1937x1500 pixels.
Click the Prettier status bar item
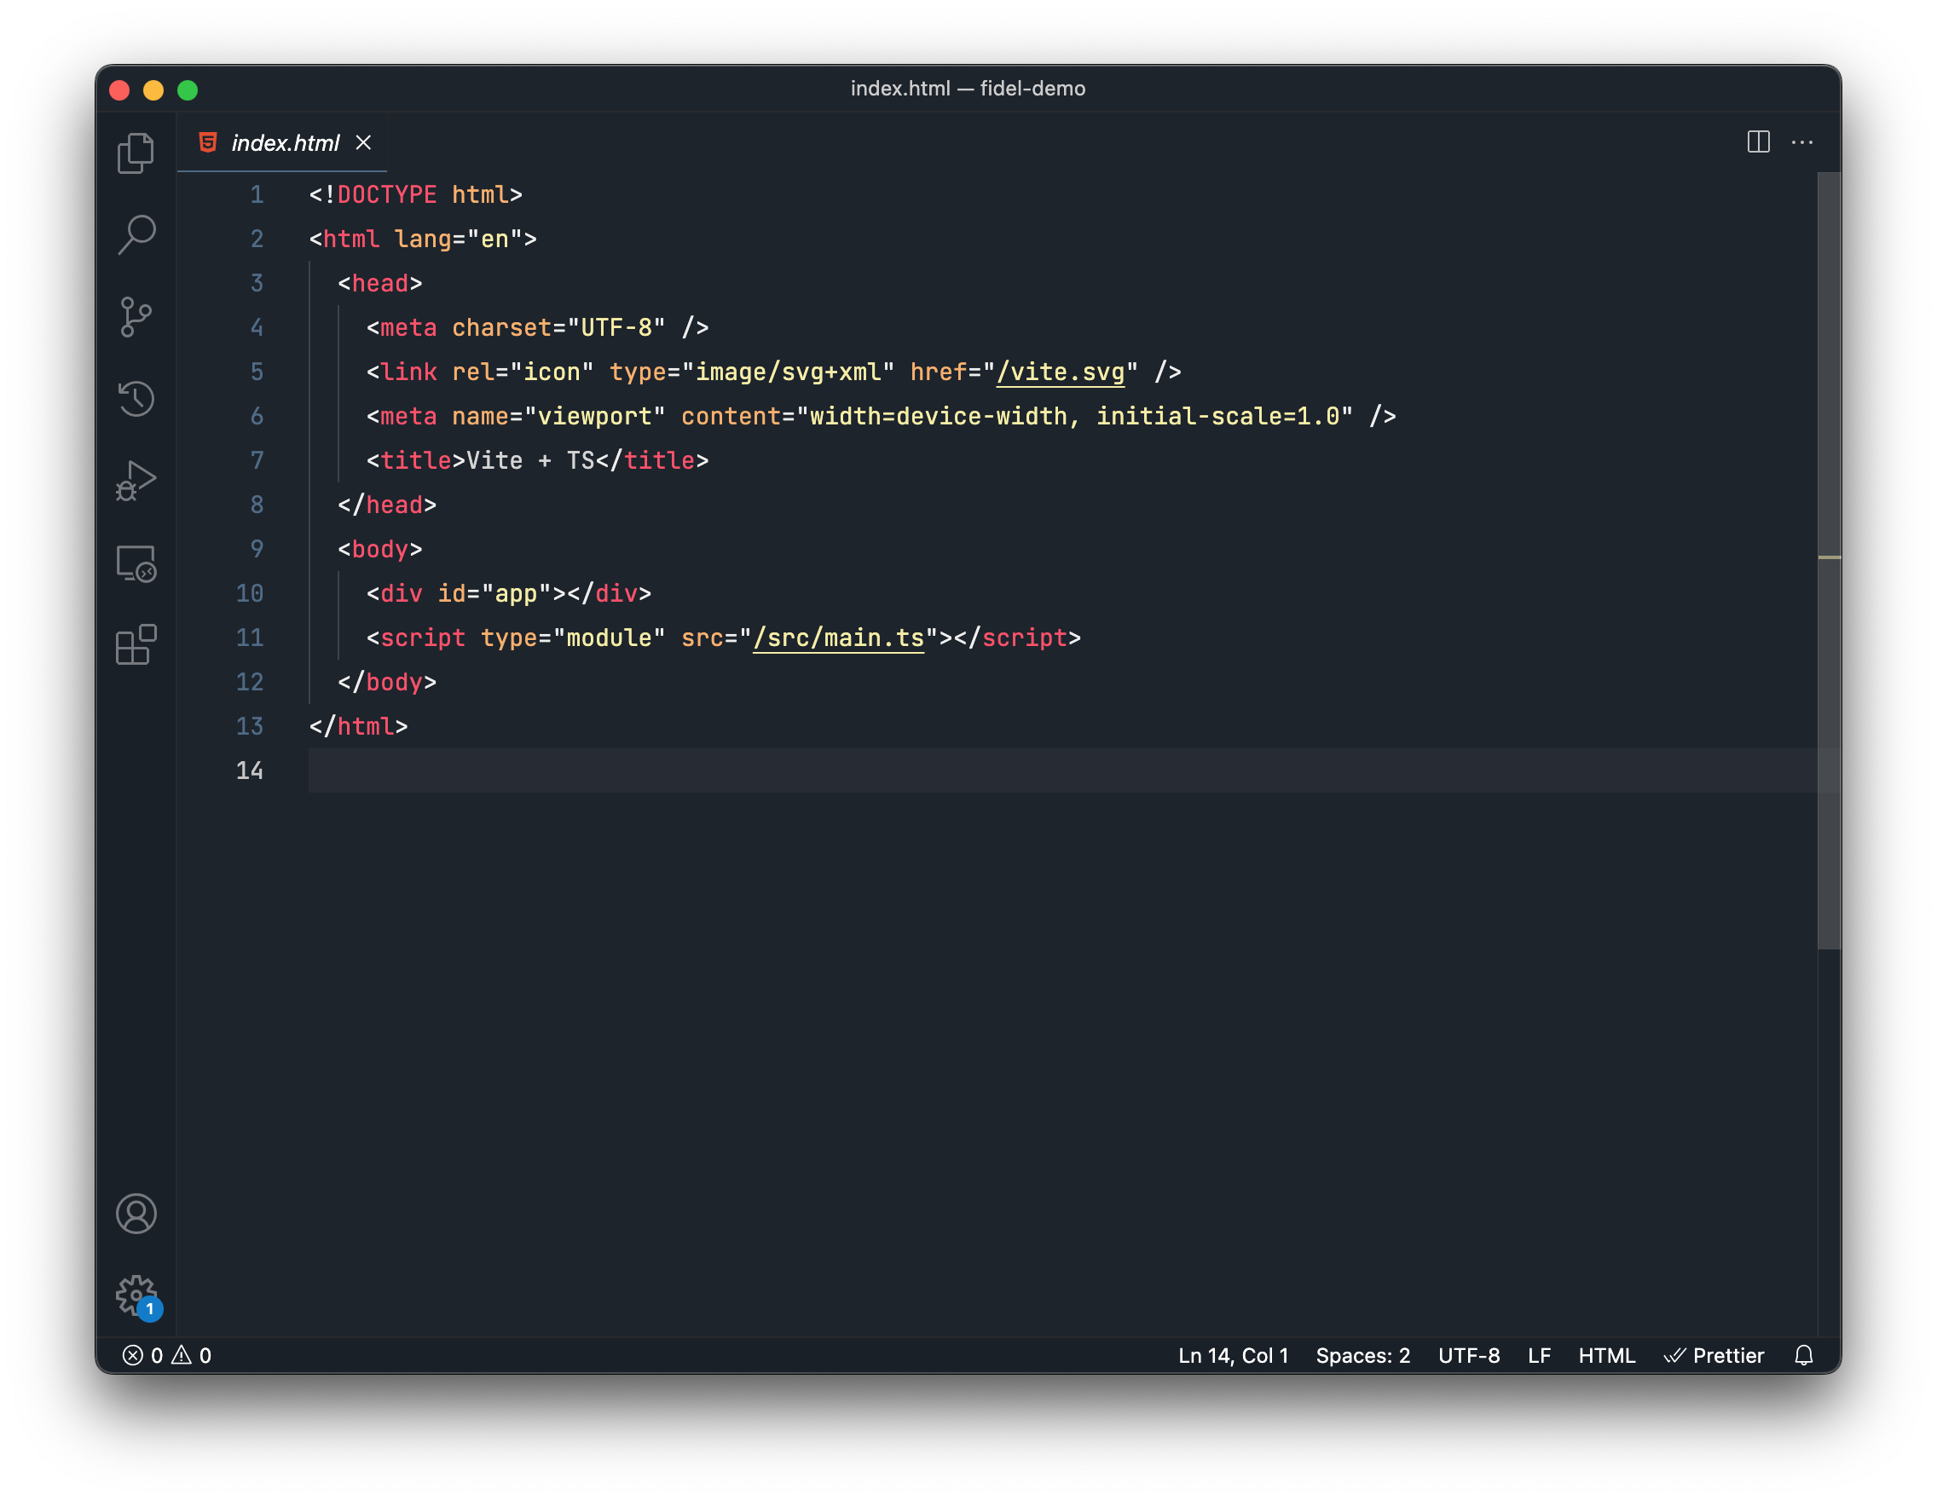click(x=1714, y=1355)
